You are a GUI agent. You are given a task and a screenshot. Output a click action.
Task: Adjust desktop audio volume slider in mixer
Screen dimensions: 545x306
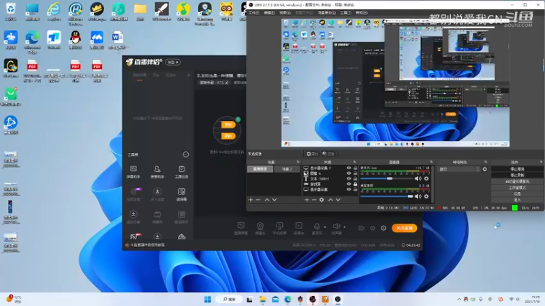386,197
